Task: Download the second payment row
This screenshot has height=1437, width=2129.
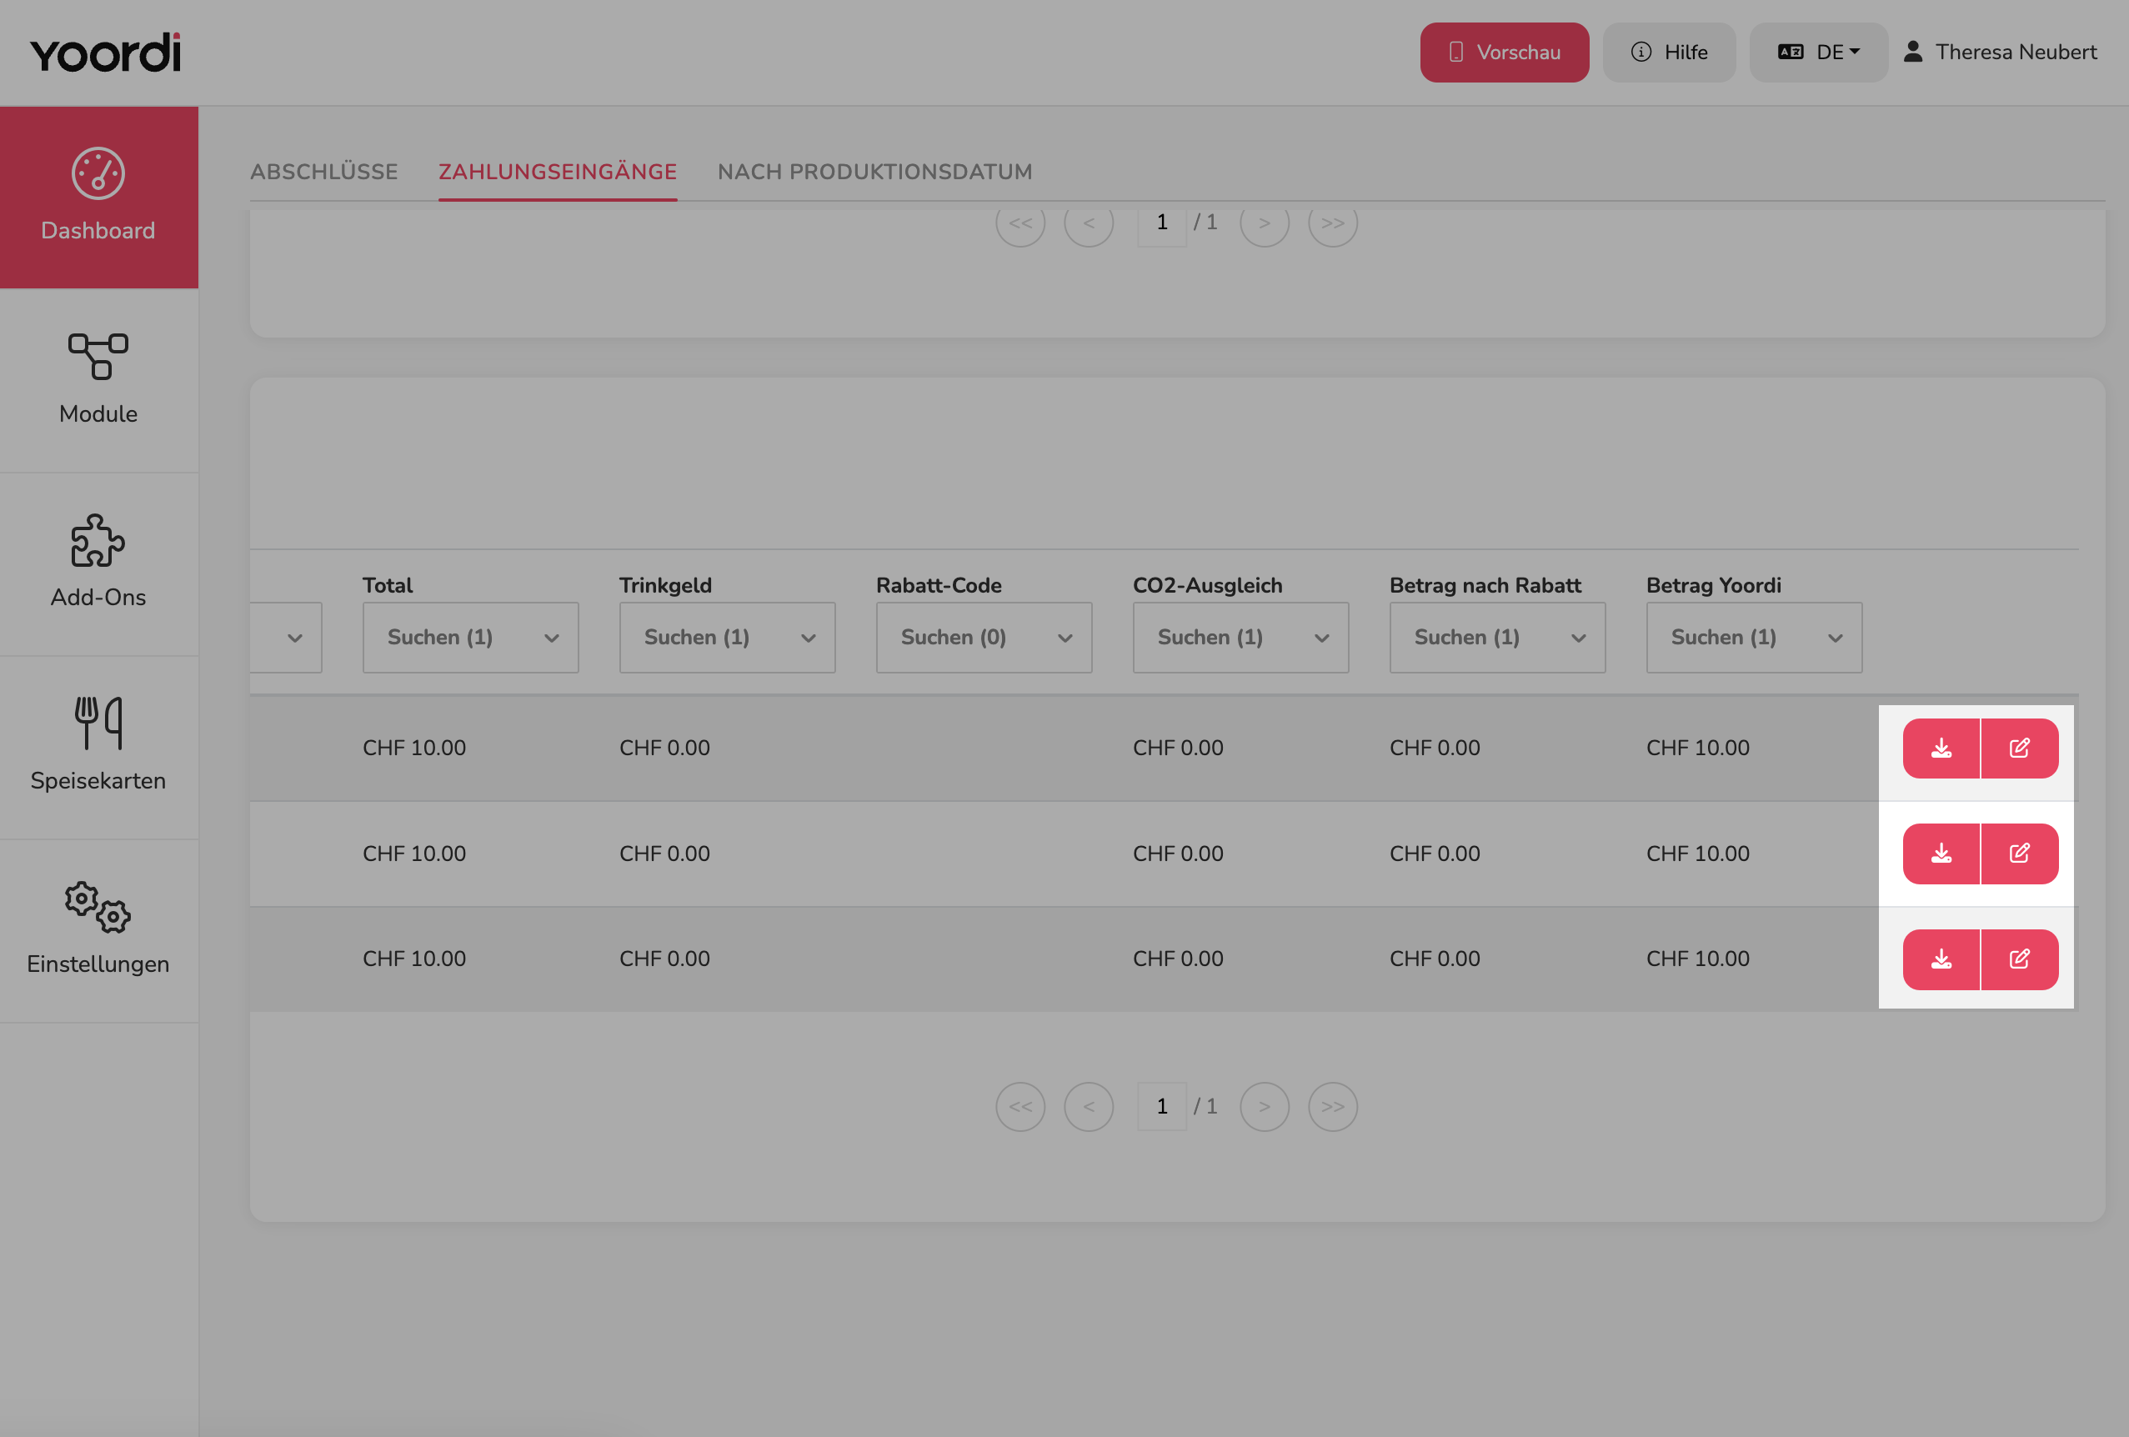Action: tap(1941, 854)
